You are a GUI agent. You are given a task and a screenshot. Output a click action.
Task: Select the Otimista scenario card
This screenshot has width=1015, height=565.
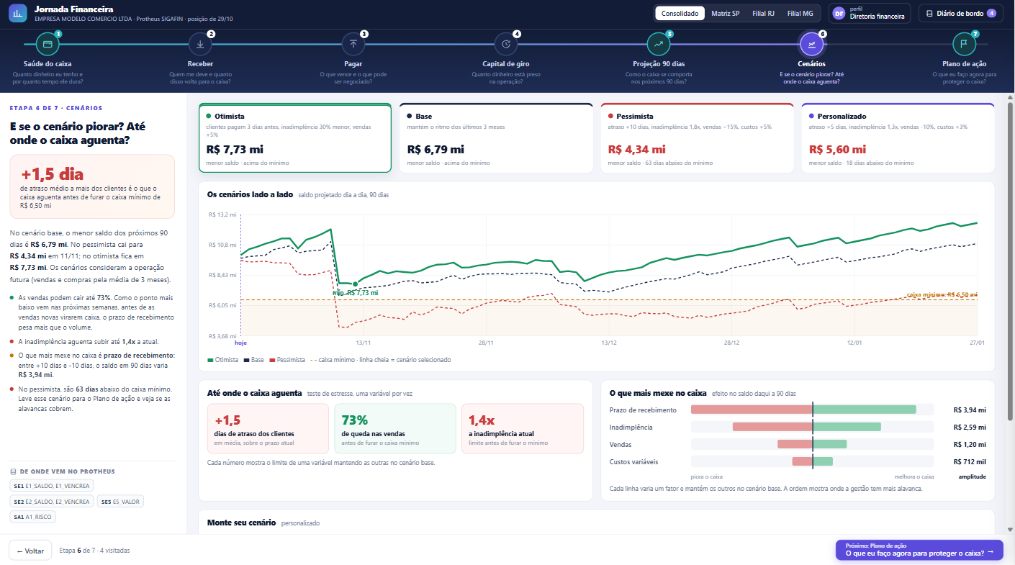[295, 138]
